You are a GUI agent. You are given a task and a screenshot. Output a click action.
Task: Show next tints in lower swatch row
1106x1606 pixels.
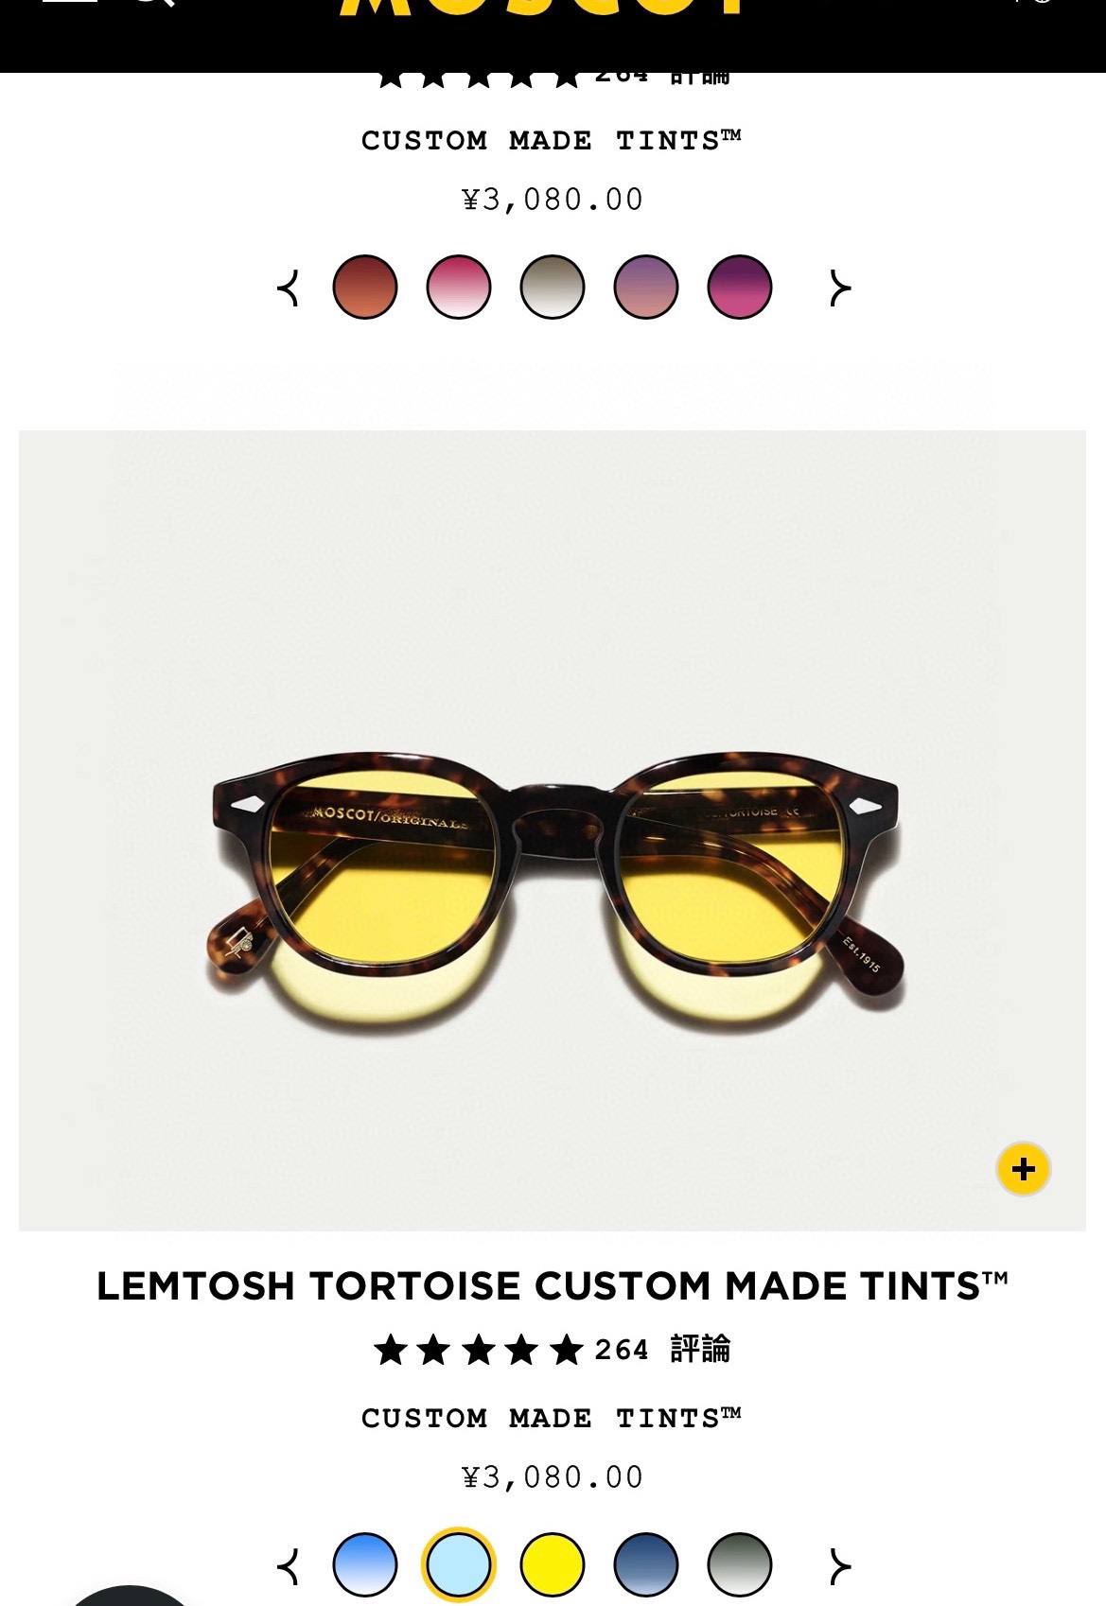[x=839, y=1566]
